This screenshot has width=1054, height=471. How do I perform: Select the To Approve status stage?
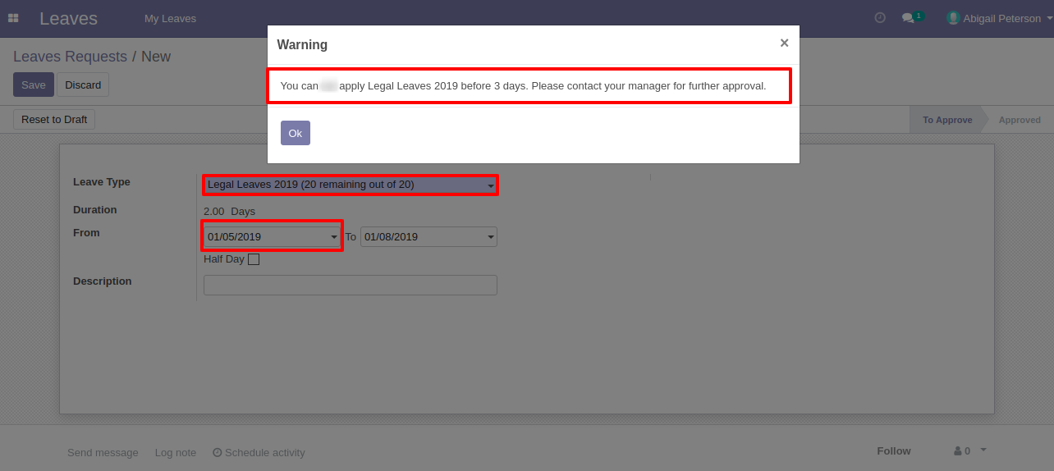point(947,120)
